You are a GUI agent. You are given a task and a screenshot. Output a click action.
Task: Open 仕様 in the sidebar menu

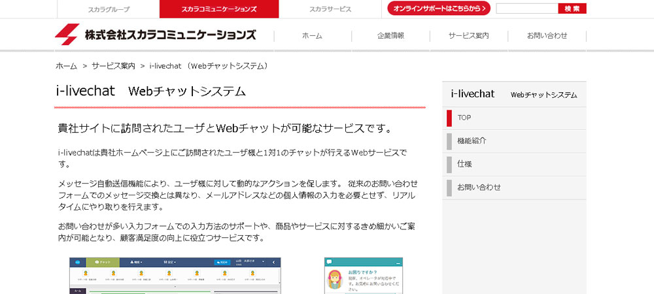(514, 164)
